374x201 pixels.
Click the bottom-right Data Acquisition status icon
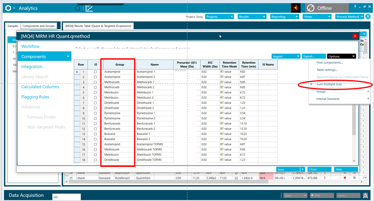365,195
